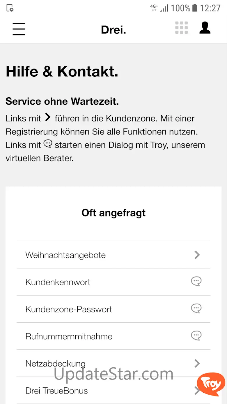Open the Drei TreueBonus entry
Screen dimensions: 227x404
57,391
